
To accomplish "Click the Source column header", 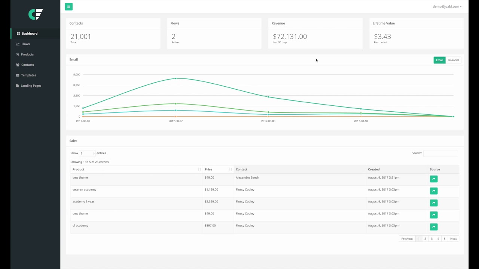I will pos(443,169).
